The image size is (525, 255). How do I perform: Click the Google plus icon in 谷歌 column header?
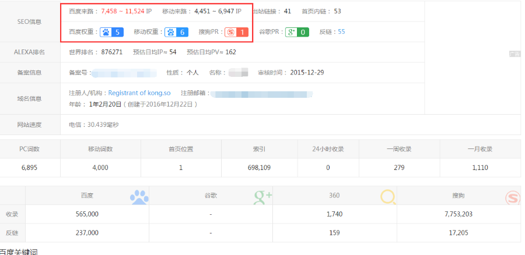(263, 197)
